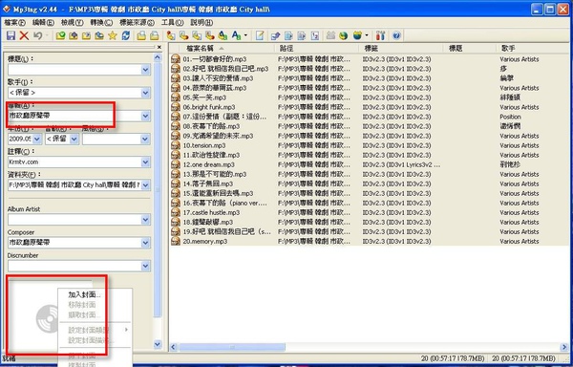Open options with the tools icon
Viewport: 573px width, 367px height.
click(x=380, y=35)
